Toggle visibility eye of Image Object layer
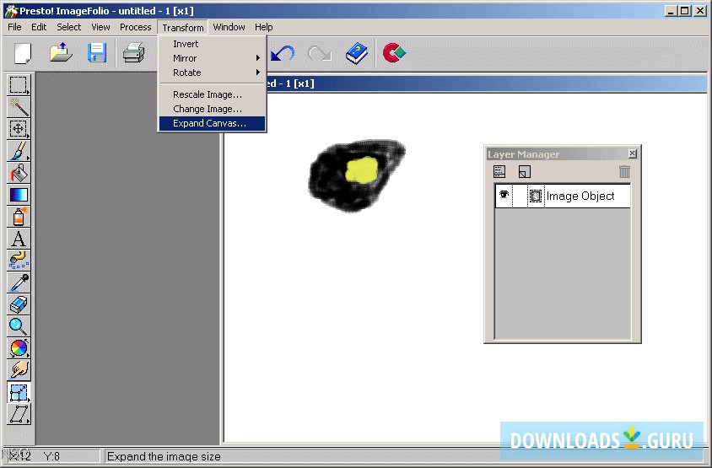Screen dimensions: 712x468 504,195
